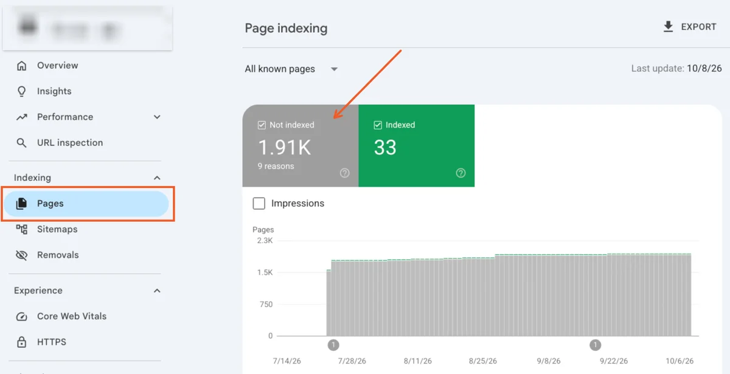Click the 8/11/26 date label

pos(417,361)
